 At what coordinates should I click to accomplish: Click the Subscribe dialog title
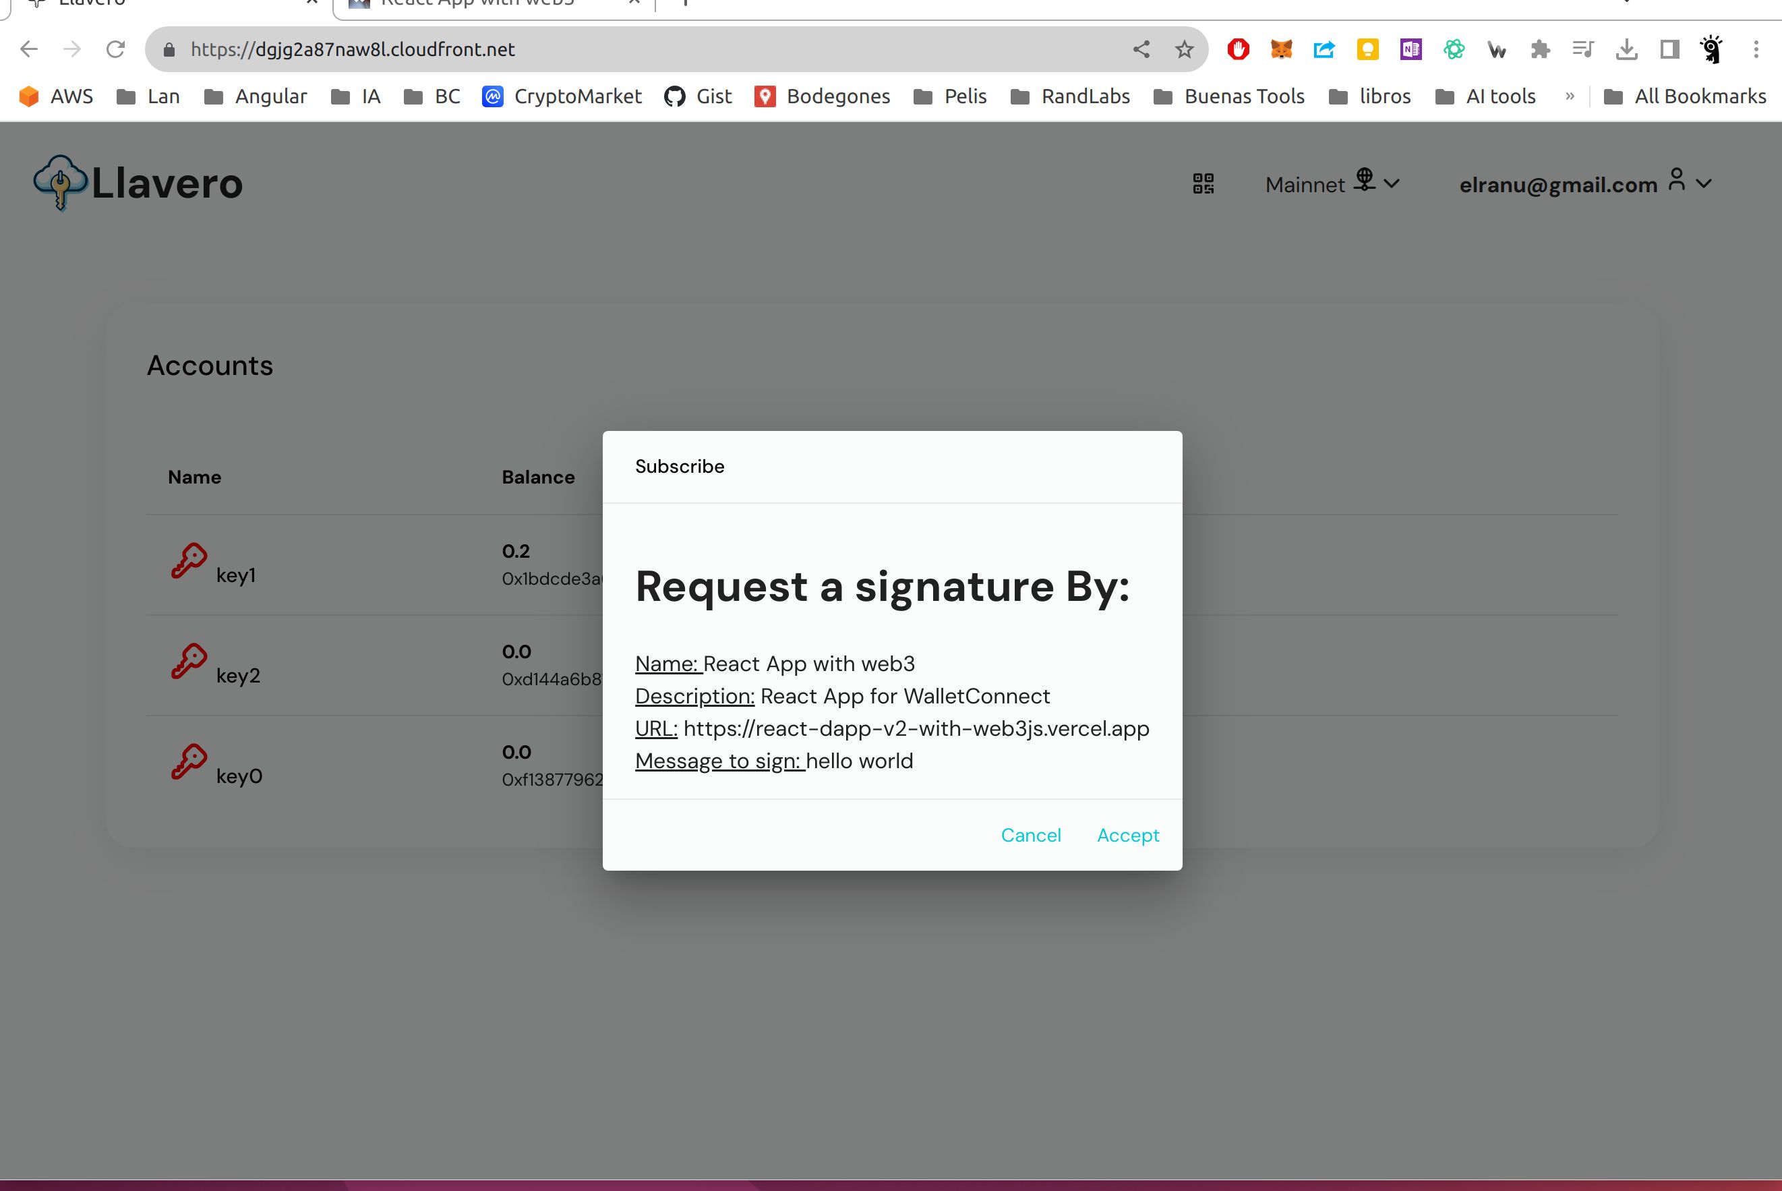click(x=680, y=467)
